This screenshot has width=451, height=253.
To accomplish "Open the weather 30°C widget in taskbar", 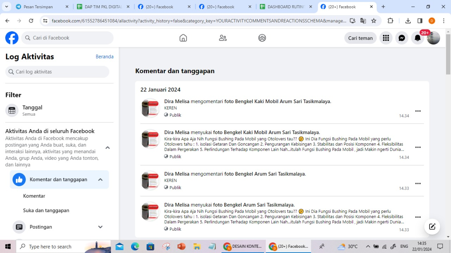I will 348,246.
